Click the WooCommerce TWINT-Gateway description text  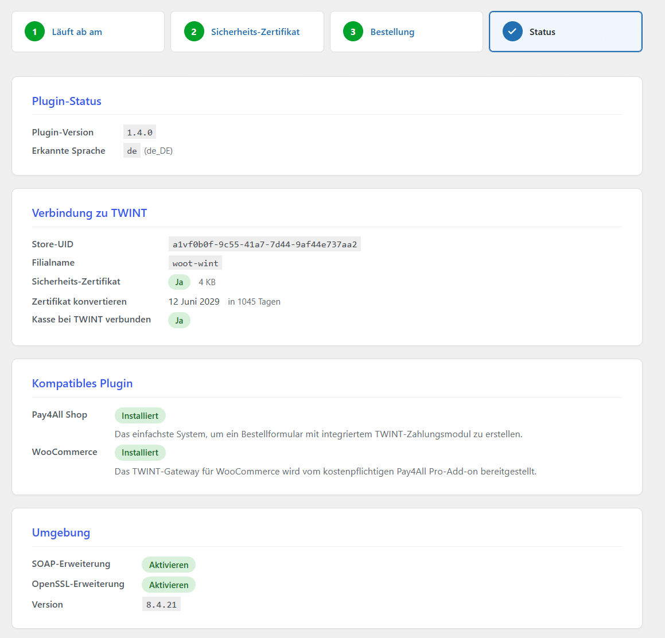[325, 471]
